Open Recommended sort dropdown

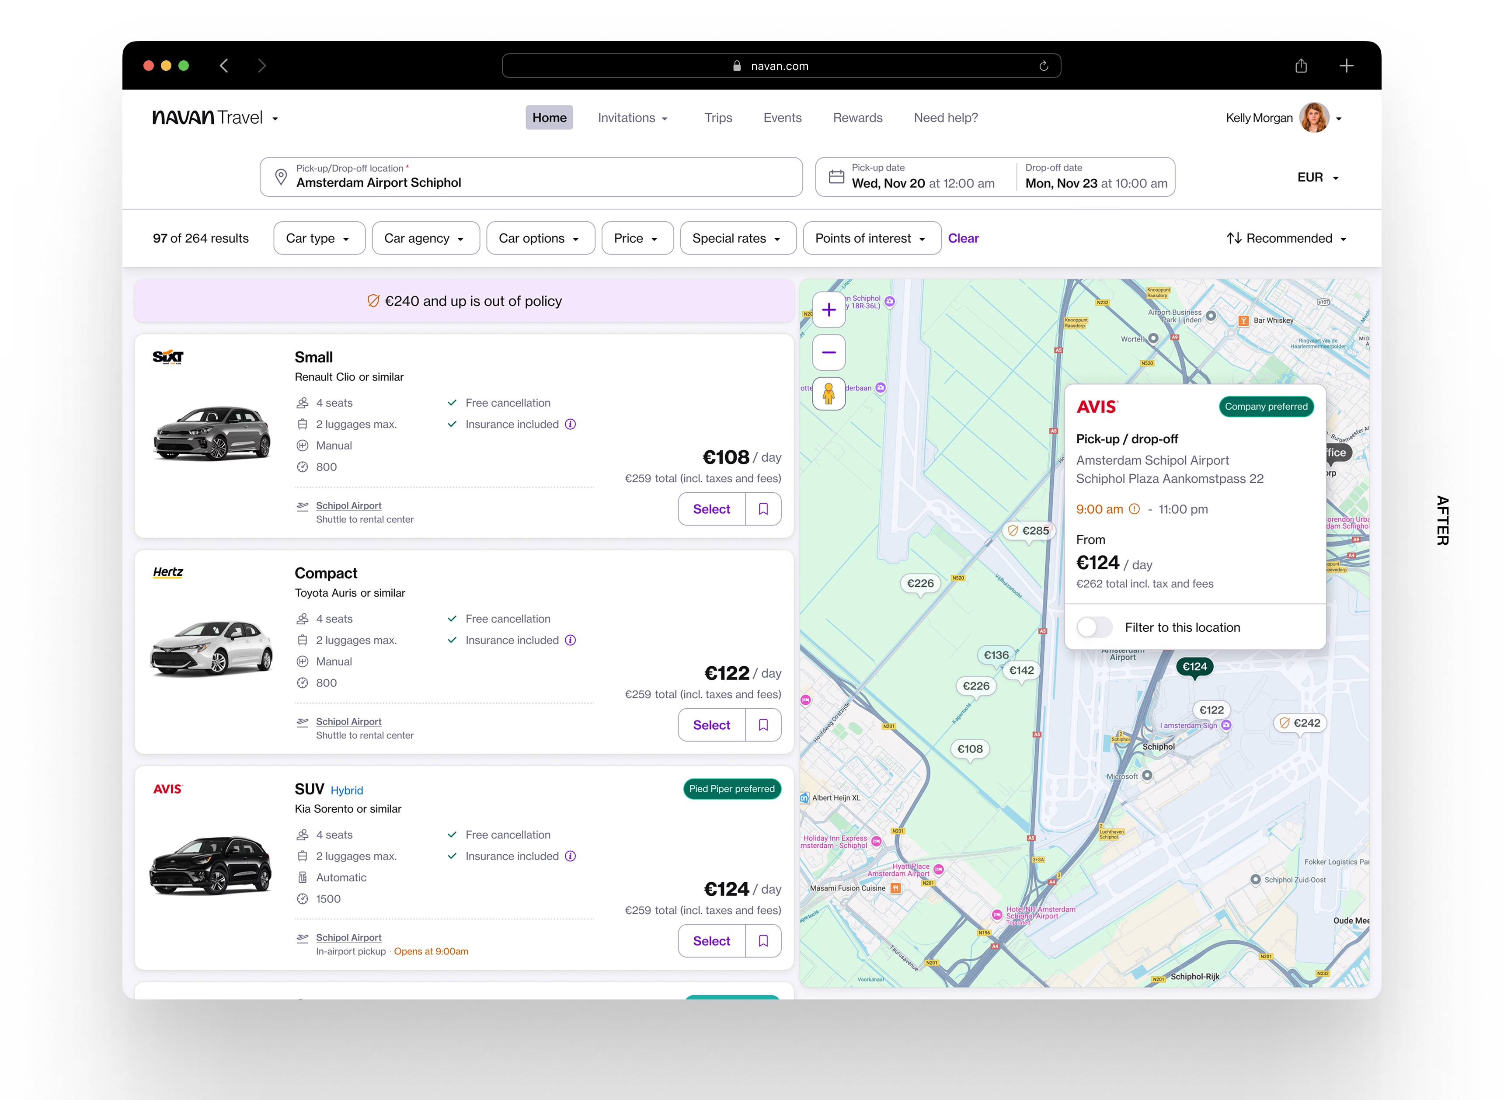pos(1286,238)
